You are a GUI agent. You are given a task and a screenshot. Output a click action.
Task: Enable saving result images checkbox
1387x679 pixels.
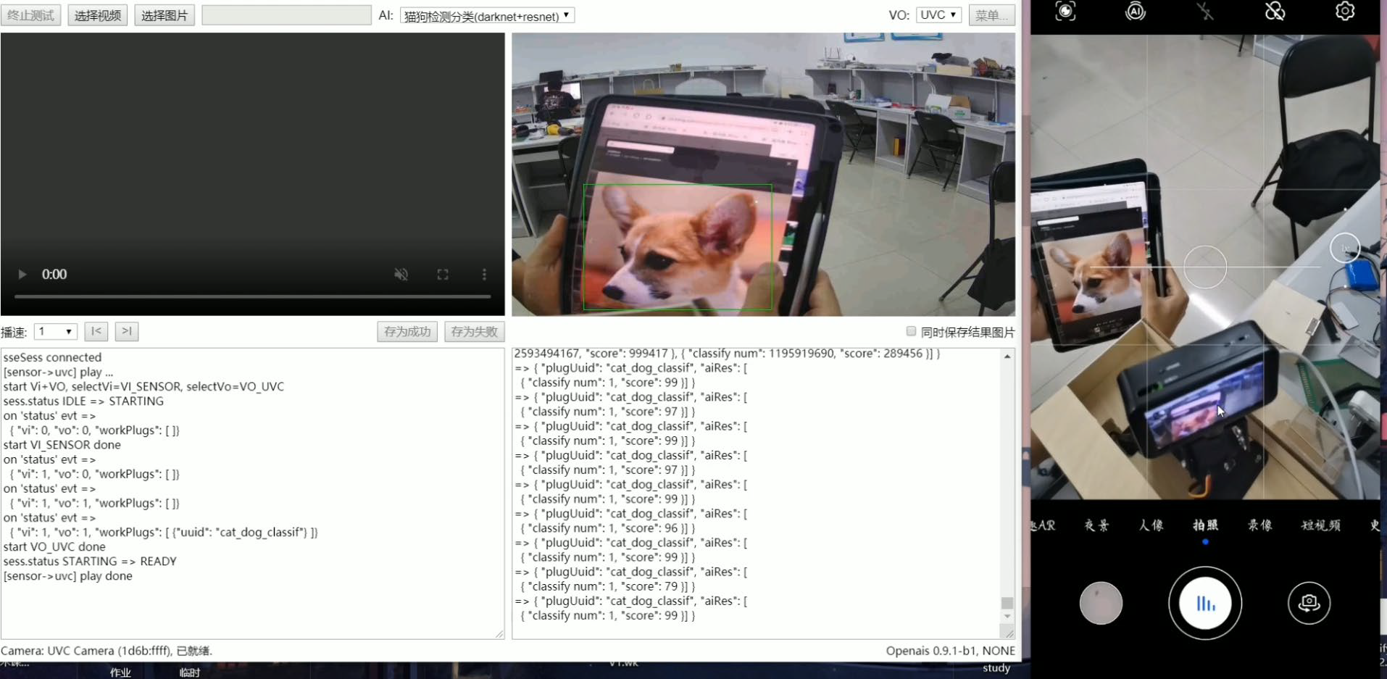click(x=911, y=331)
